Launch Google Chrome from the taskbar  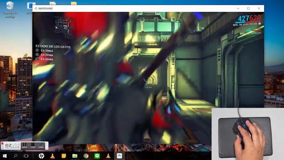coord(86,156)
